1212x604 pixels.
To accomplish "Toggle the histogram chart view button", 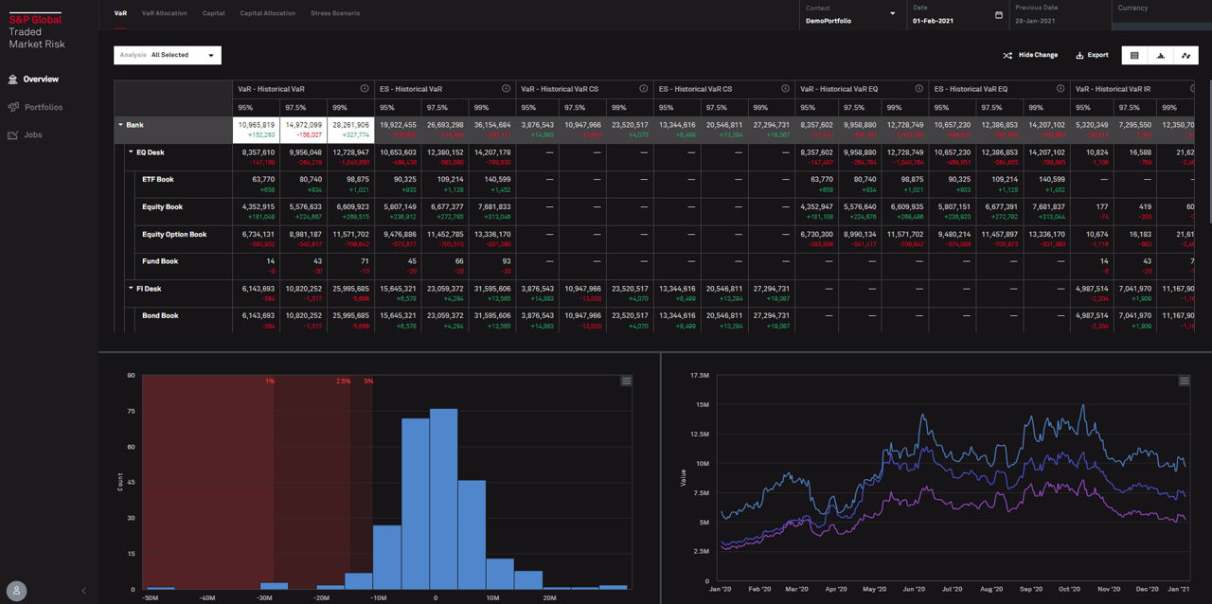I will coord(1160,56).
